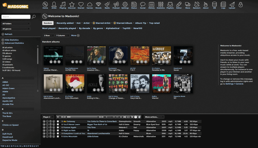Open the Radio section
Screen dimensions: 258x148
point(107,5)
